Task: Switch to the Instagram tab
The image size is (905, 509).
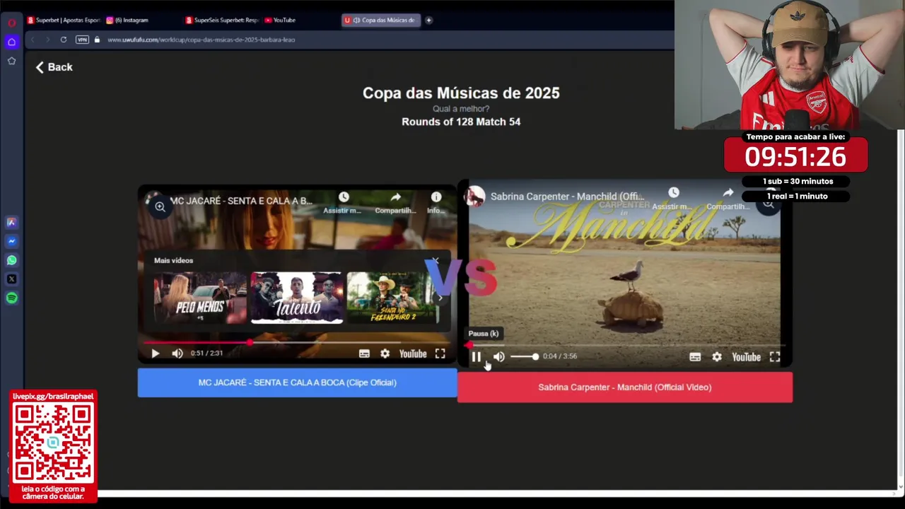Action: tap(128, 20)
